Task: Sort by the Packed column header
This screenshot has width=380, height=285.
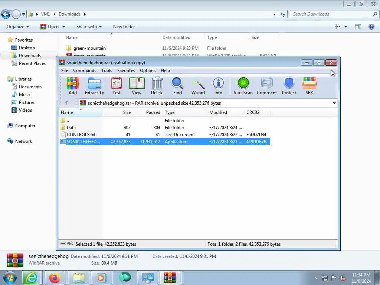Action: coord(147,112)
